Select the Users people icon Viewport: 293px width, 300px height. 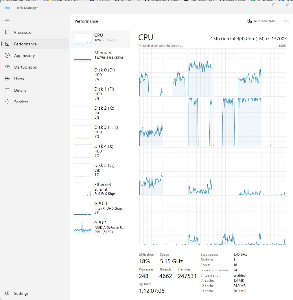[8, 79]
